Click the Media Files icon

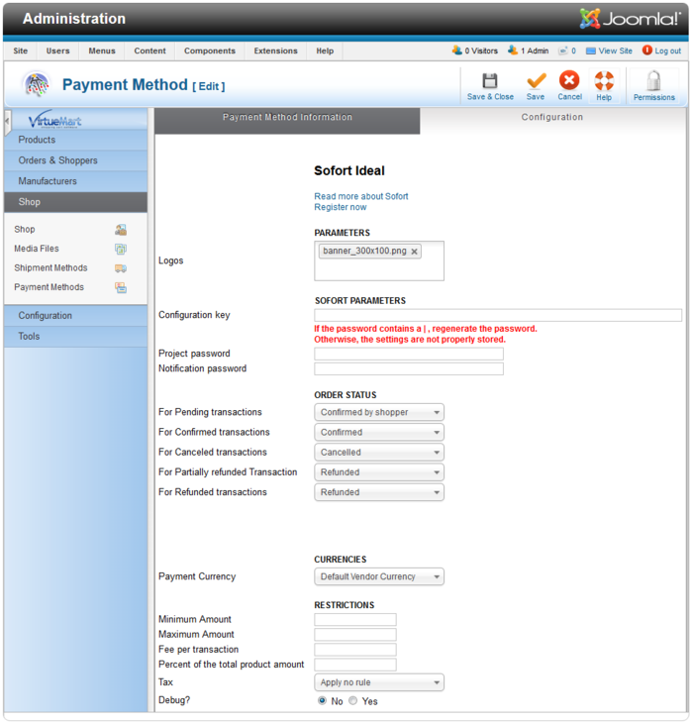click(121, 249)
